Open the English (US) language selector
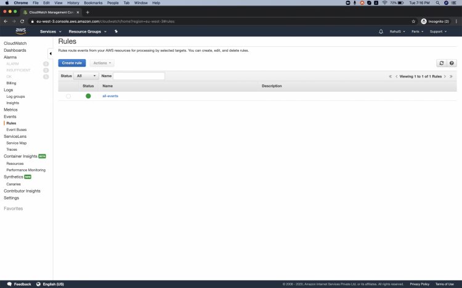Screen dimensions: 462x288 click(x=50, y=284)
